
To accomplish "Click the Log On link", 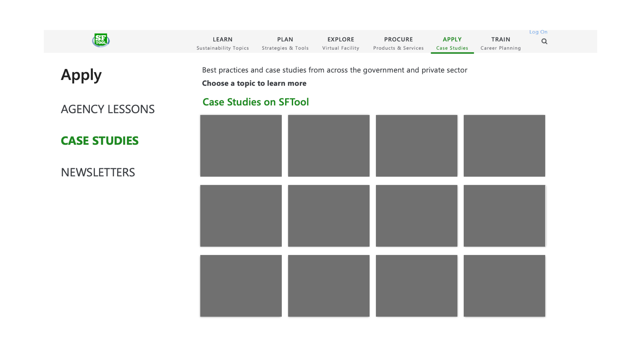I will point(538,32).
